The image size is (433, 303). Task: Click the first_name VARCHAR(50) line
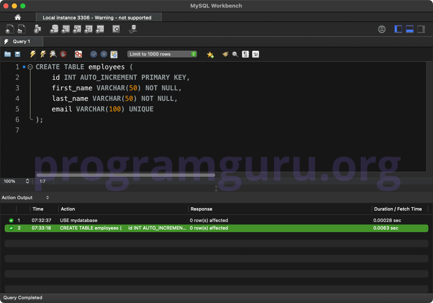coord(117,88)
